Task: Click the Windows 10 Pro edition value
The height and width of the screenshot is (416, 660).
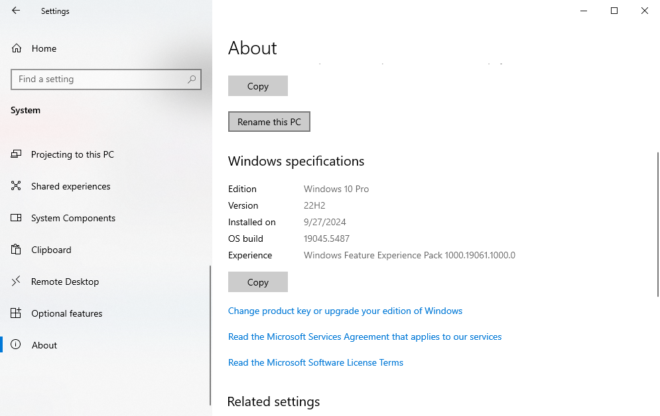Action: coord(336,189)
